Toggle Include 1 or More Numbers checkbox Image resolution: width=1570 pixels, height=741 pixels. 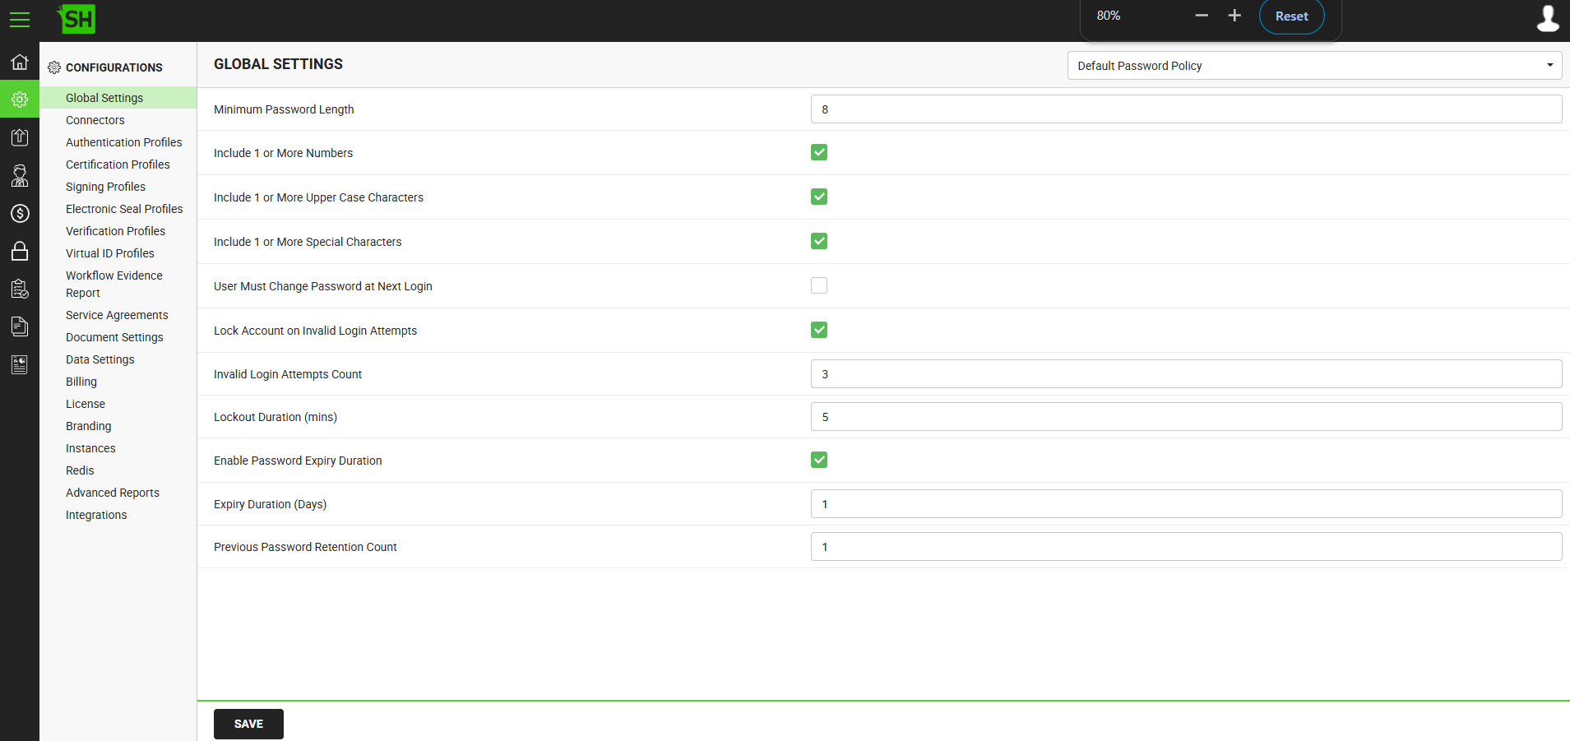tap(819, 152)
